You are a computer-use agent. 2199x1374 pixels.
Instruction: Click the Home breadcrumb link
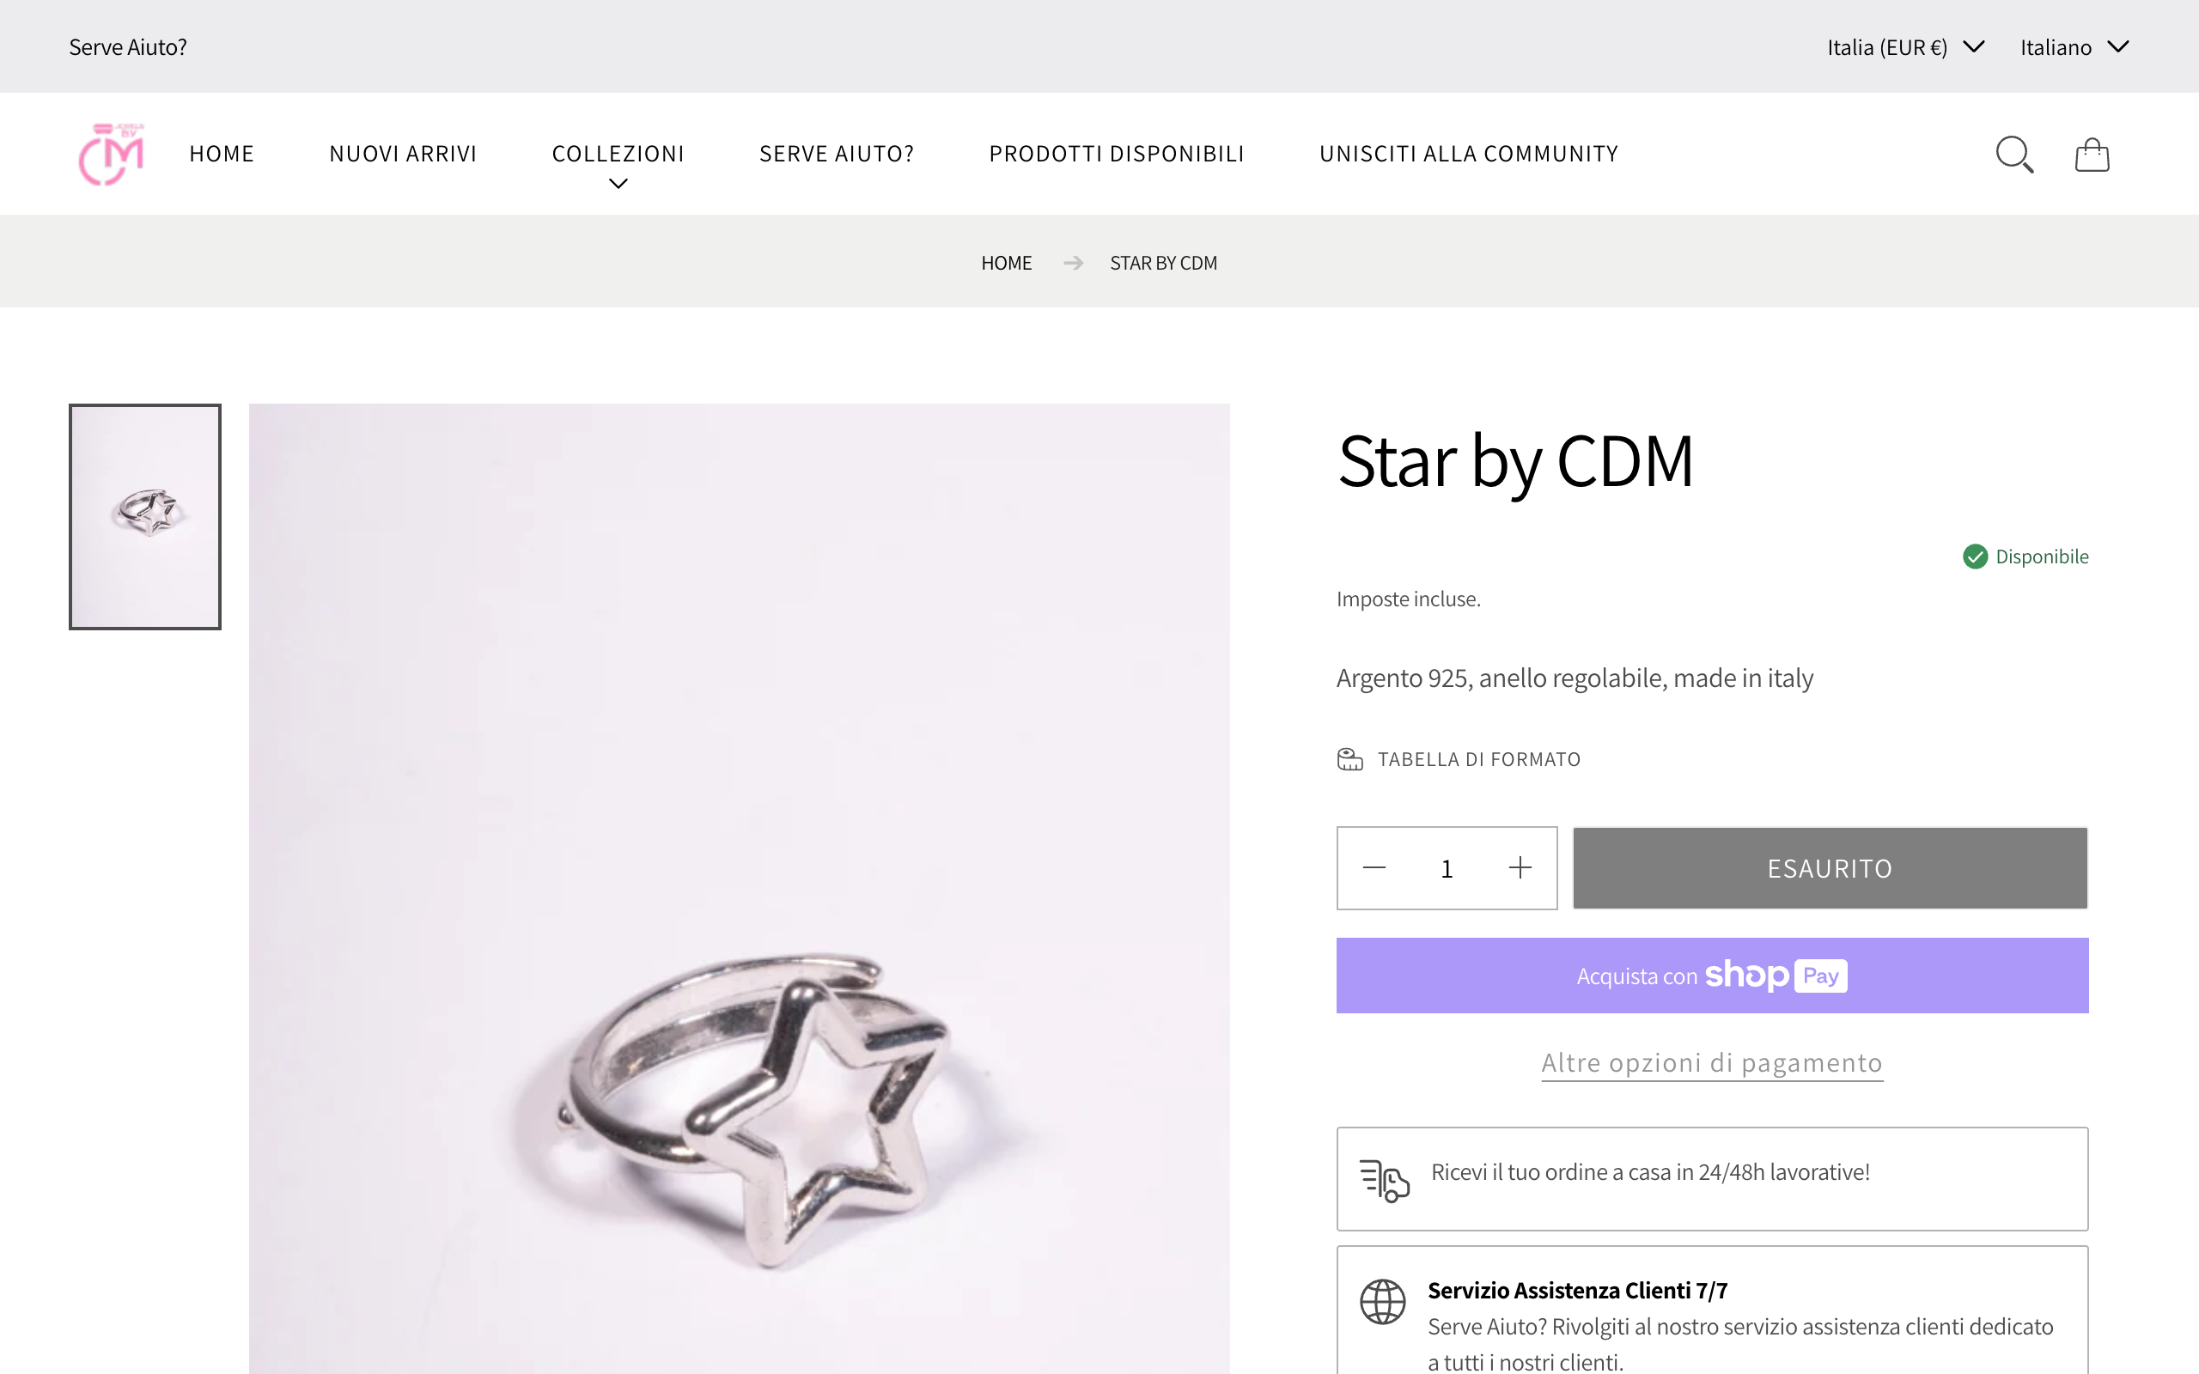1006,263
